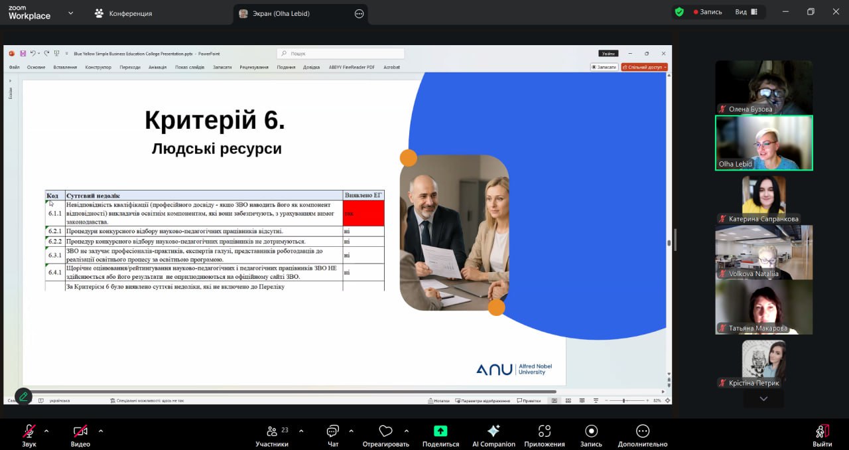Click the green encryption shield icon

679,12
